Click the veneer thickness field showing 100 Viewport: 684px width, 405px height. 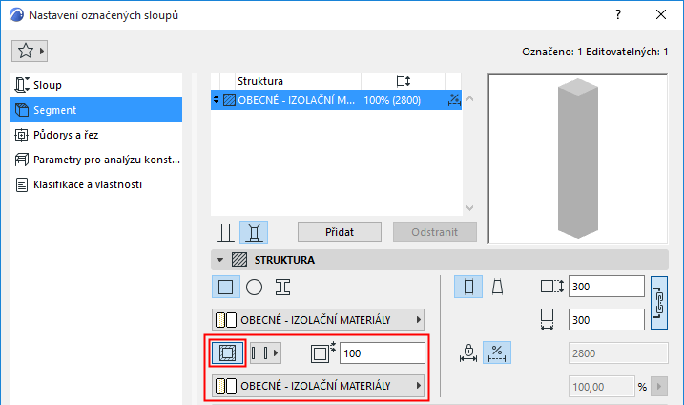pos(382,352)
